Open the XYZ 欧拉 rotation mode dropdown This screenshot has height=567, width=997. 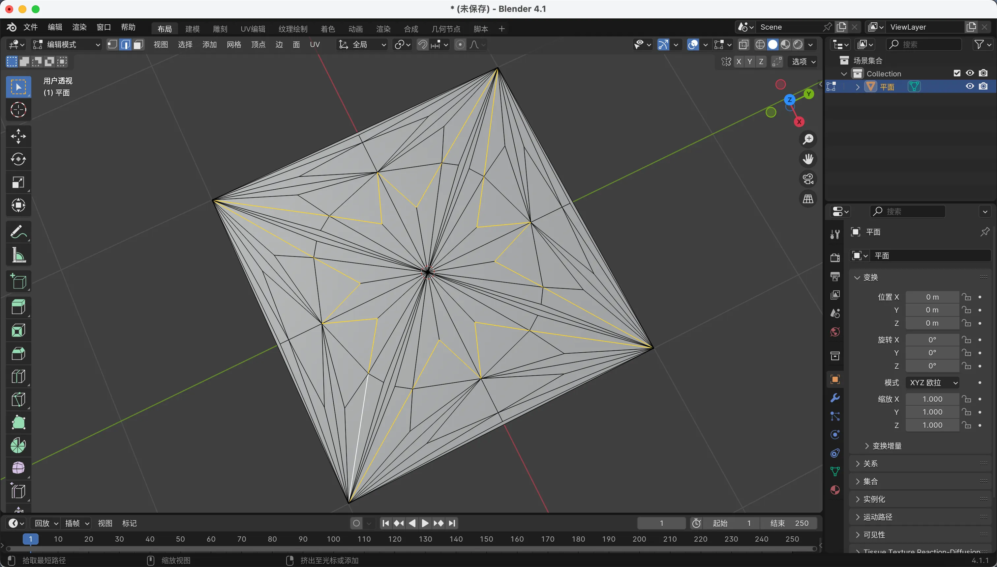pyautogui.click(x=933, y=382)
